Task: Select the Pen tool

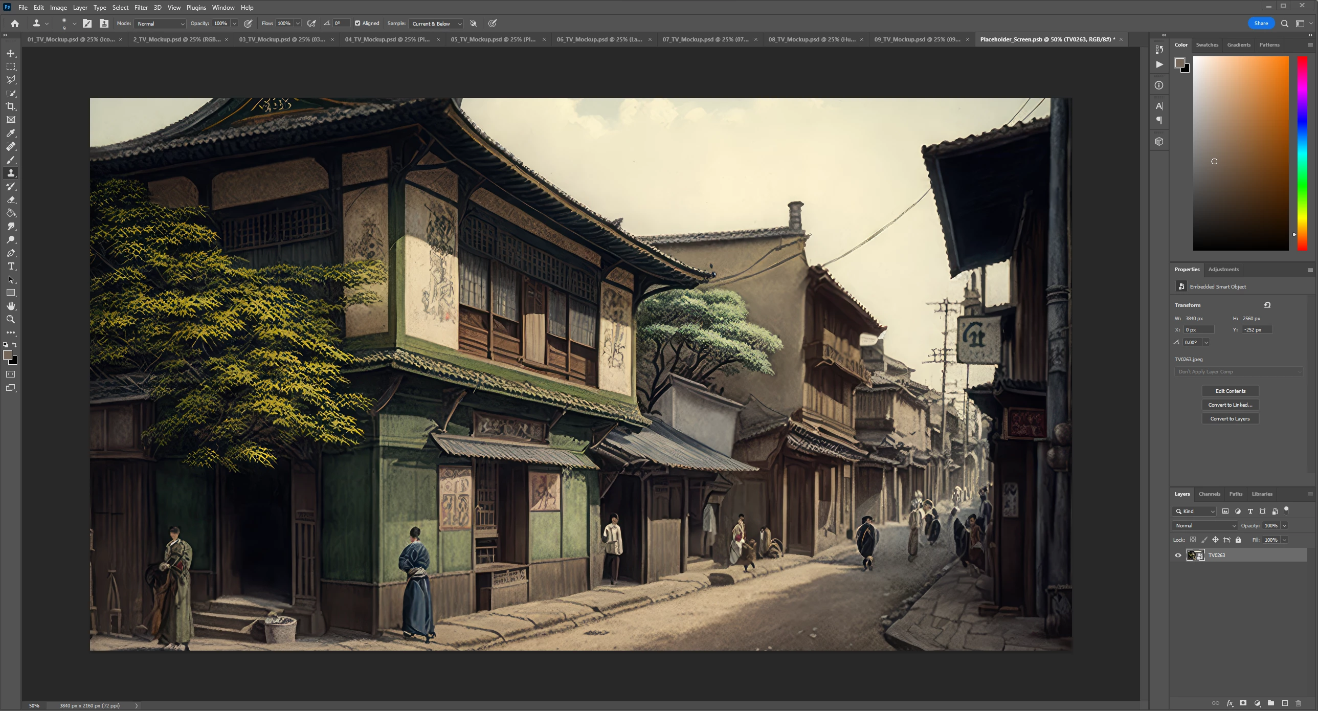Action: [11, 253]
